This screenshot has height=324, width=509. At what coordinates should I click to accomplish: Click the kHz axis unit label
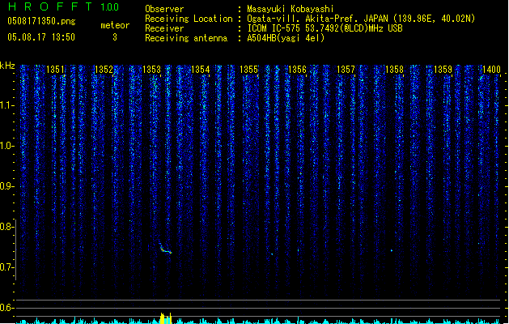coord(7,66)
